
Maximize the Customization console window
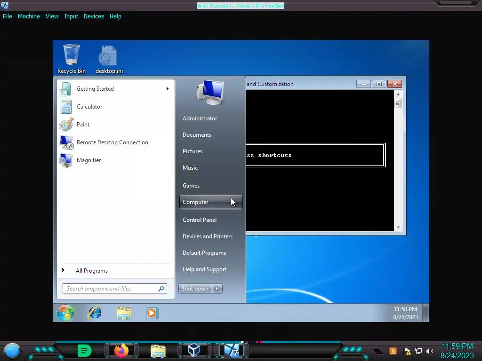click(x=379, y=84)
